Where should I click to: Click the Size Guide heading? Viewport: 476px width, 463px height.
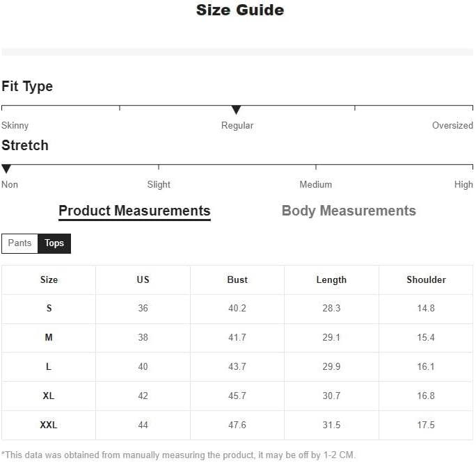point(240,10)
